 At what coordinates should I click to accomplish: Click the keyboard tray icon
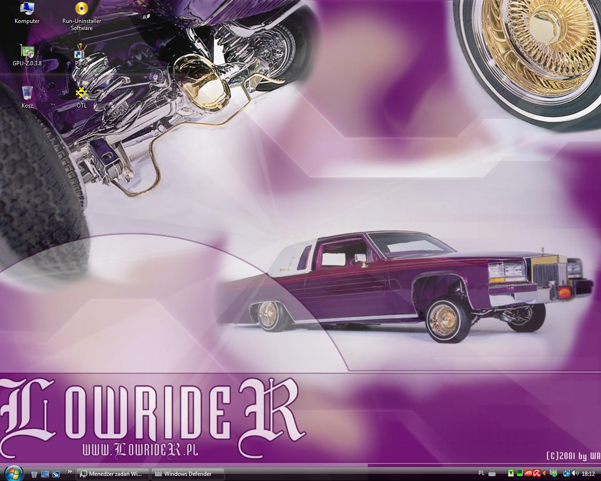pos(492,473)
